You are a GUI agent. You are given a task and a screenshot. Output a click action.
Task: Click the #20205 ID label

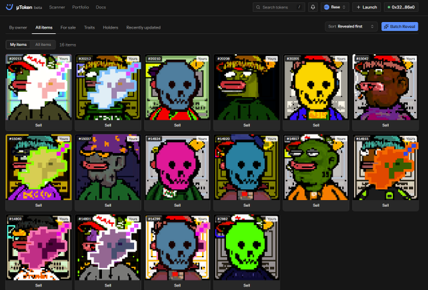click(x=293, y=59)
